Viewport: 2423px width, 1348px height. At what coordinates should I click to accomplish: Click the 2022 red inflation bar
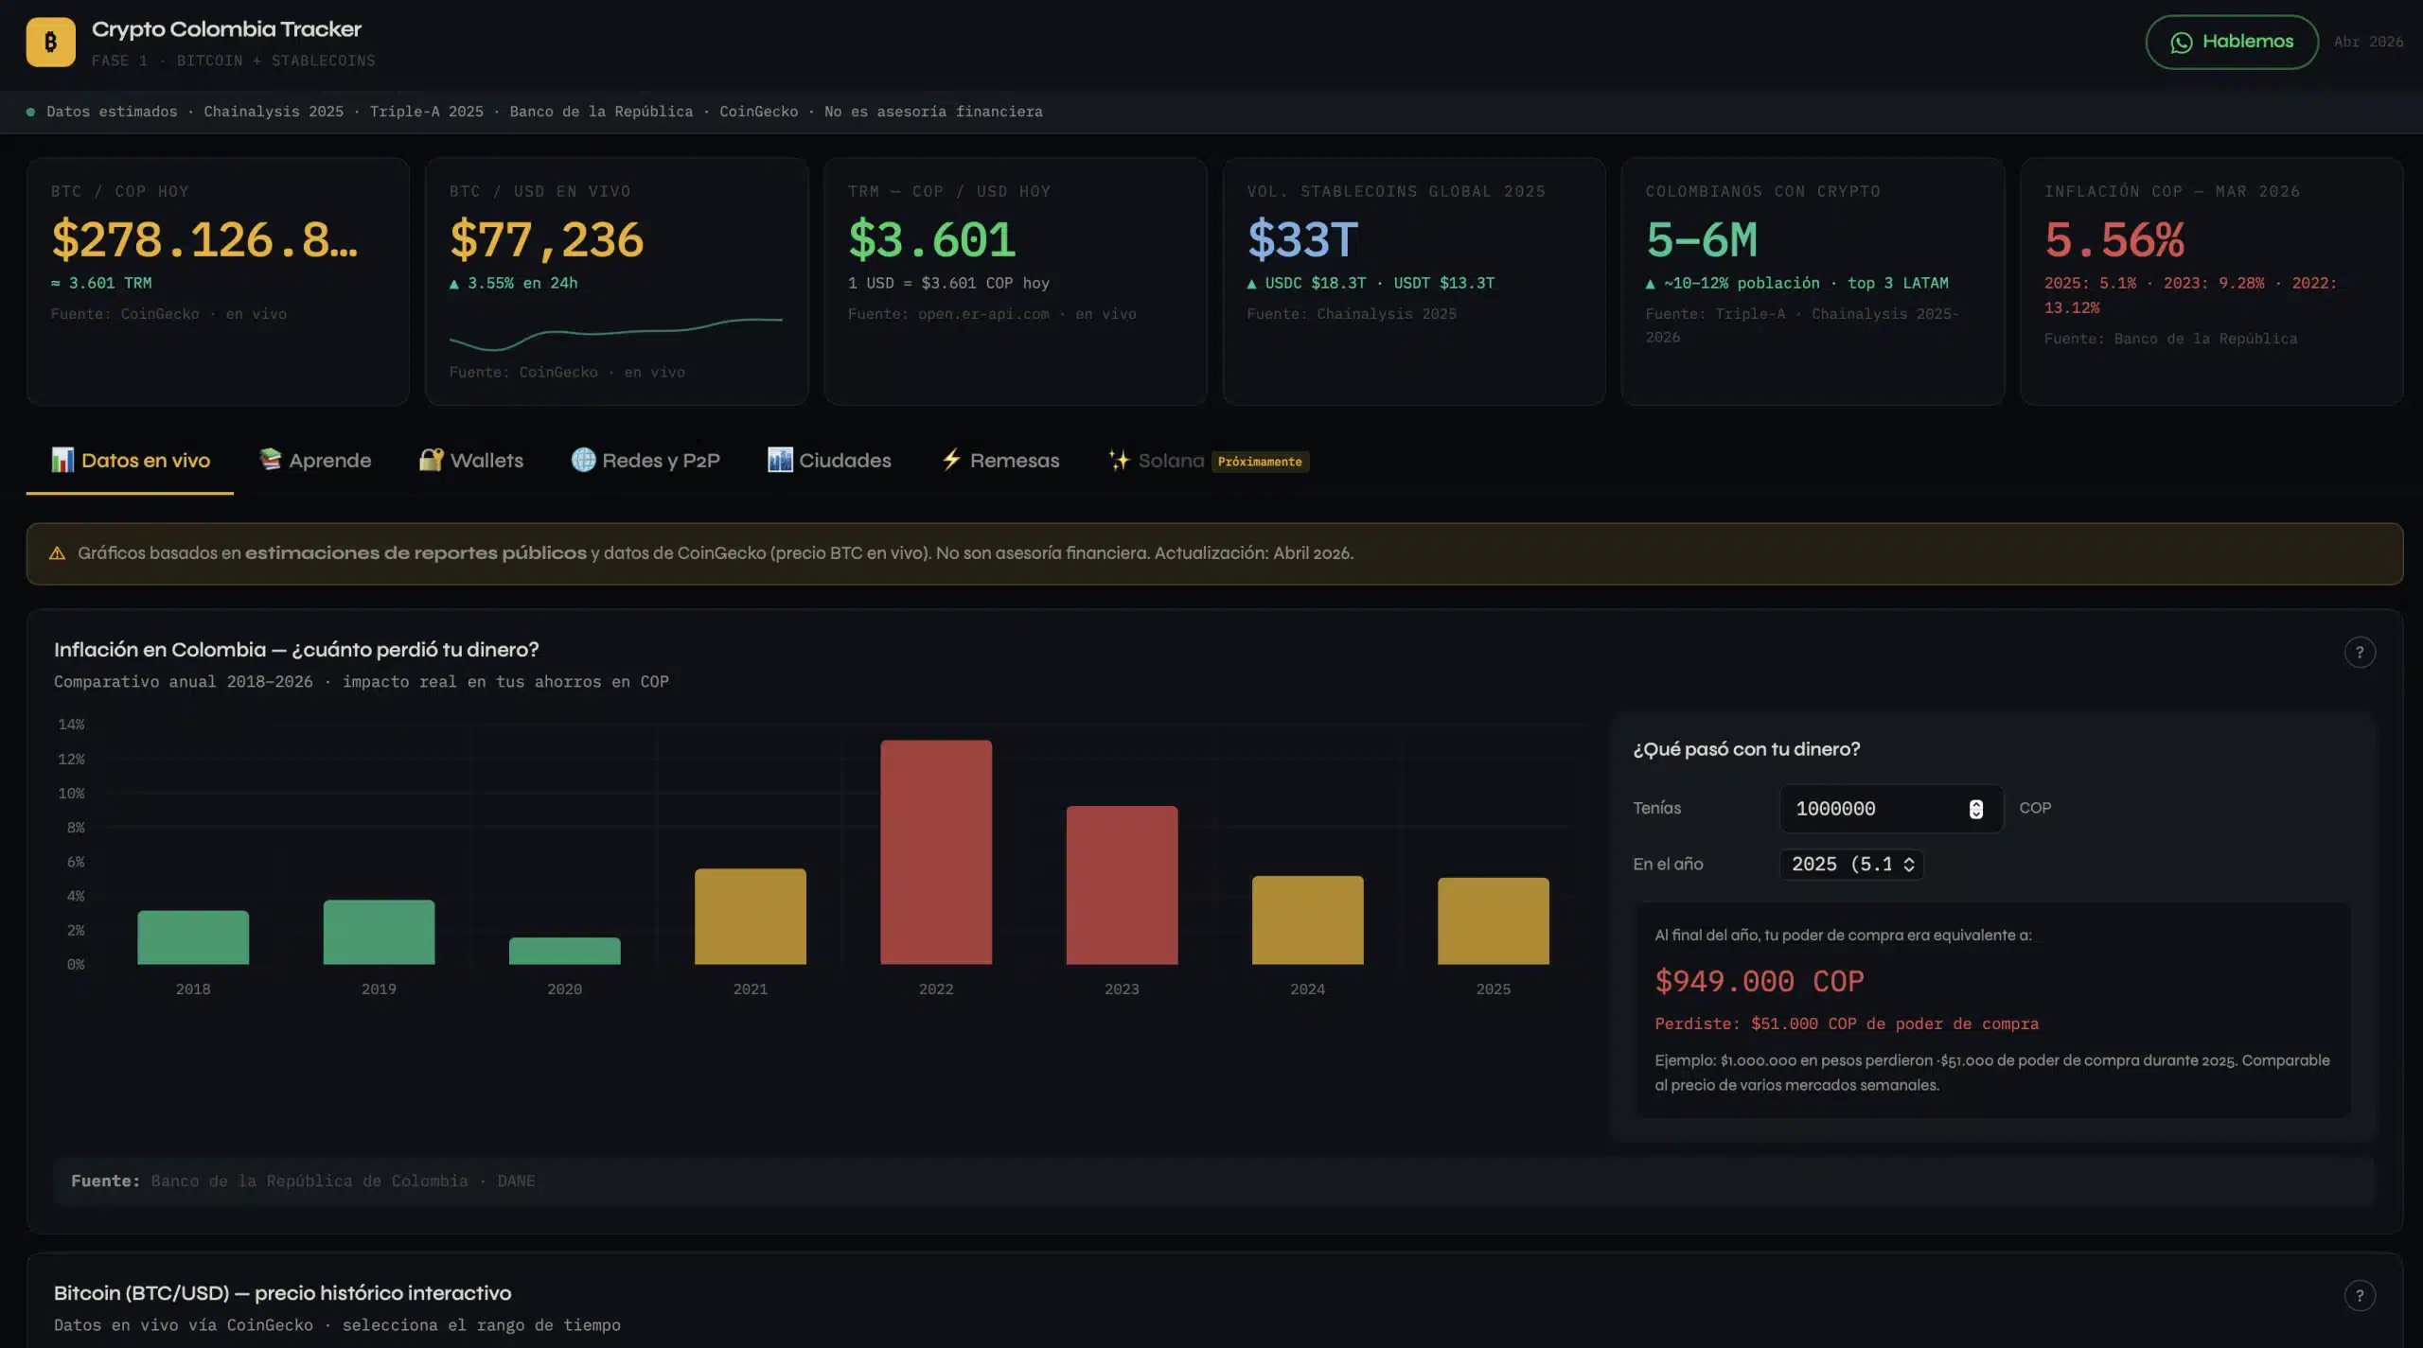pyautogui.click(x=935, y=851)
